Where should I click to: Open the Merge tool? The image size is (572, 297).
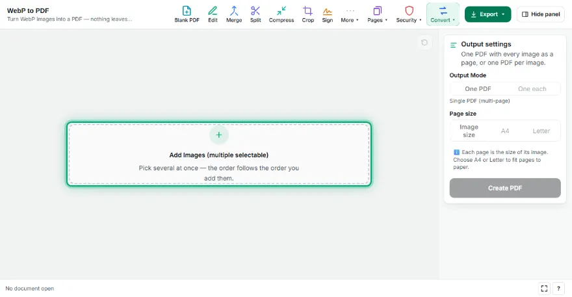[234, 14]
